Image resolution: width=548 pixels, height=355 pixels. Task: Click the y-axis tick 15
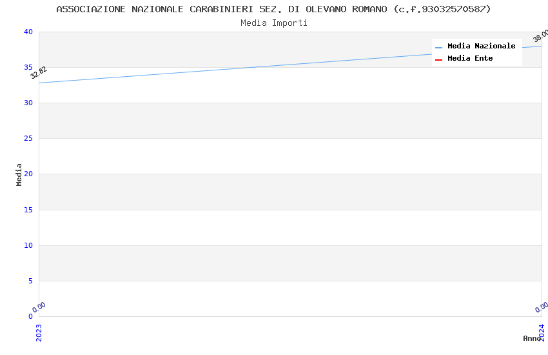(28, 210)
